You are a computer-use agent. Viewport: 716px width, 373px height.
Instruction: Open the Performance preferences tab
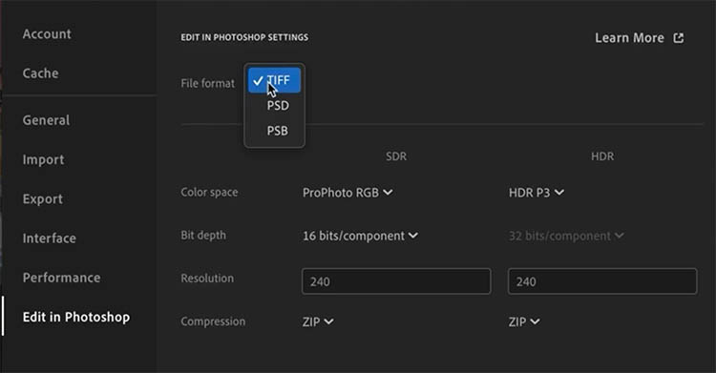pyautogui.click(x=62, y=278)
